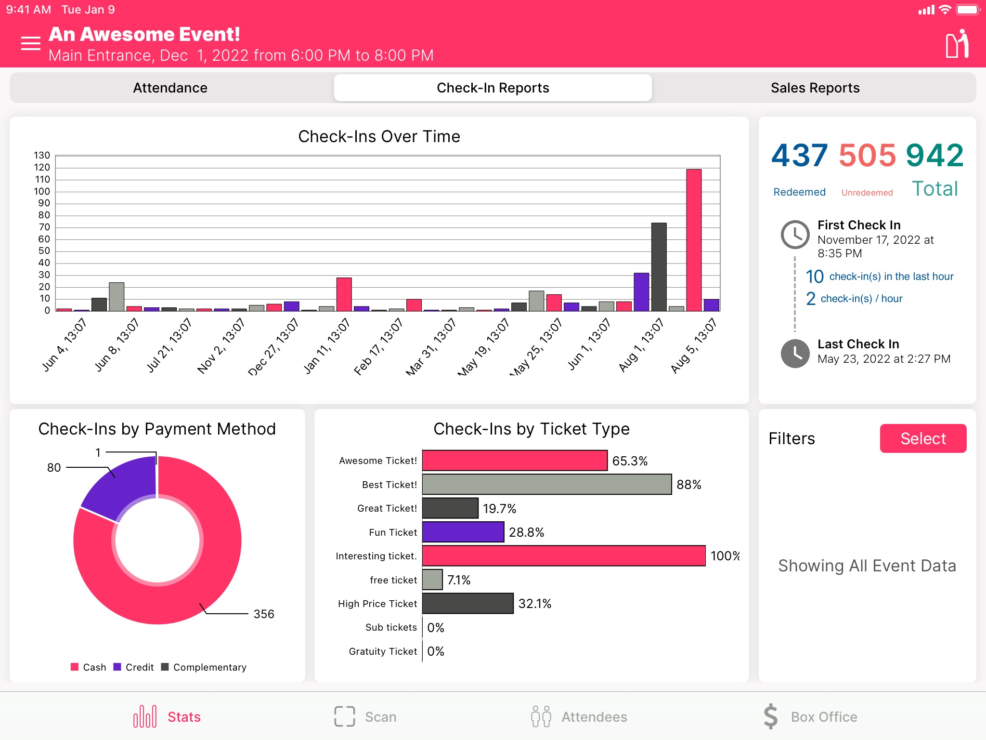Tap the 'Check-Ins Over Time' chart title
This screenshot has height=740, width=986.
click(x=379, y=136)
